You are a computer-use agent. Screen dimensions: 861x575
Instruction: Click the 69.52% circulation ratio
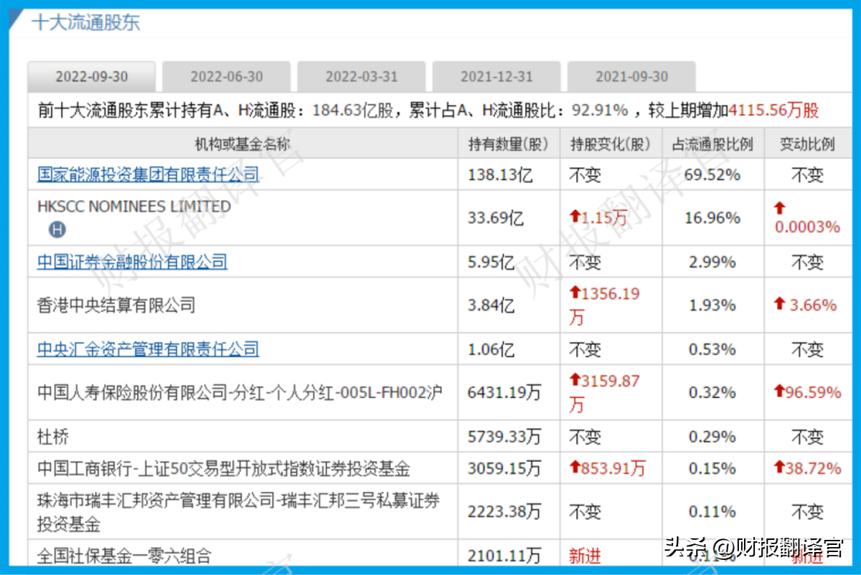pyautogui.click(x=712, y=174)
